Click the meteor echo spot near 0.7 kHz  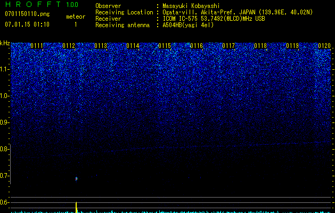76,179
